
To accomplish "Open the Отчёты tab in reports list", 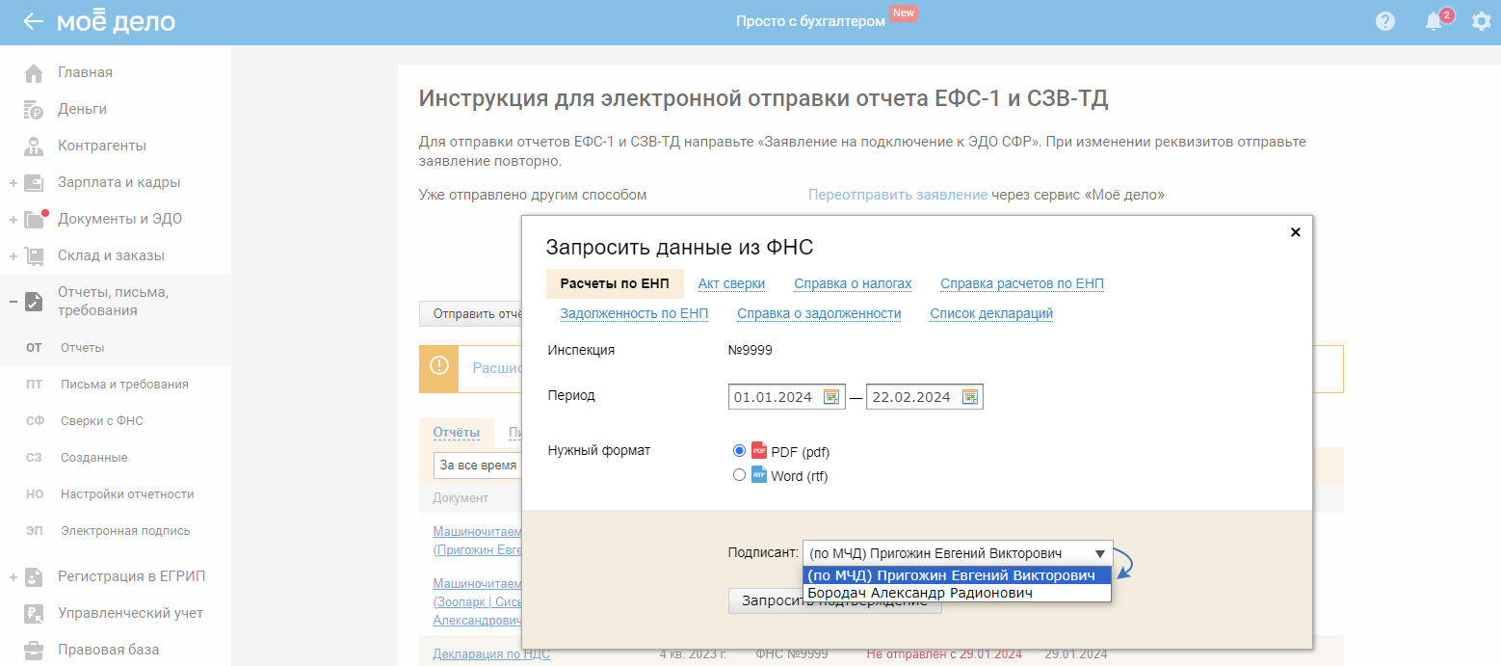I will pos(457,433).
